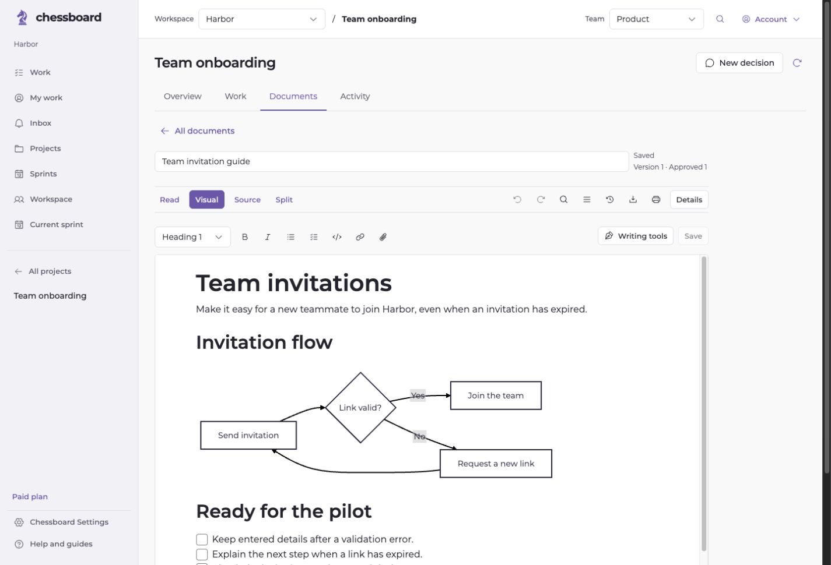Image resolution: width=831 pixels, height=565 pixels.
Task: Download the document
Action: pos(633,199)
